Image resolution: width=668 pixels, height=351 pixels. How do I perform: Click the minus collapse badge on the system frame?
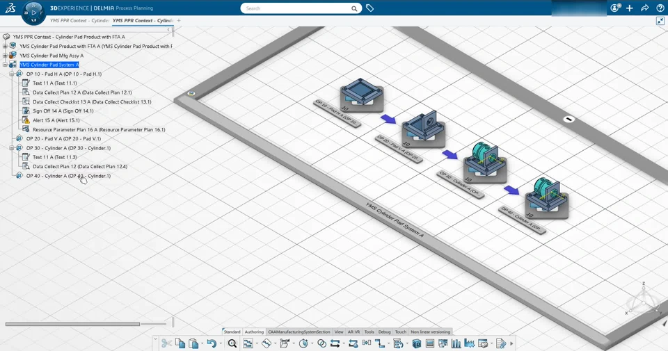(x=568, y=119)
